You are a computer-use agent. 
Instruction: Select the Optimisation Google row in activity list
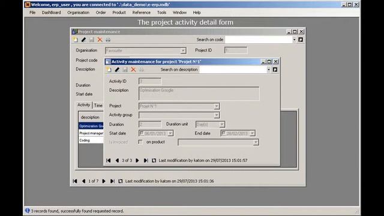(91, 126)
